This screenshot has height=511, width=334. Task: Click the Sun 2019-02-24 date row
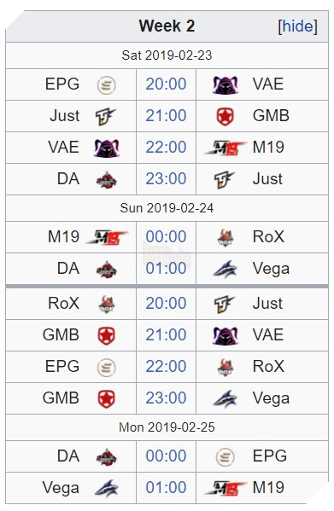(x=167, y=208)
